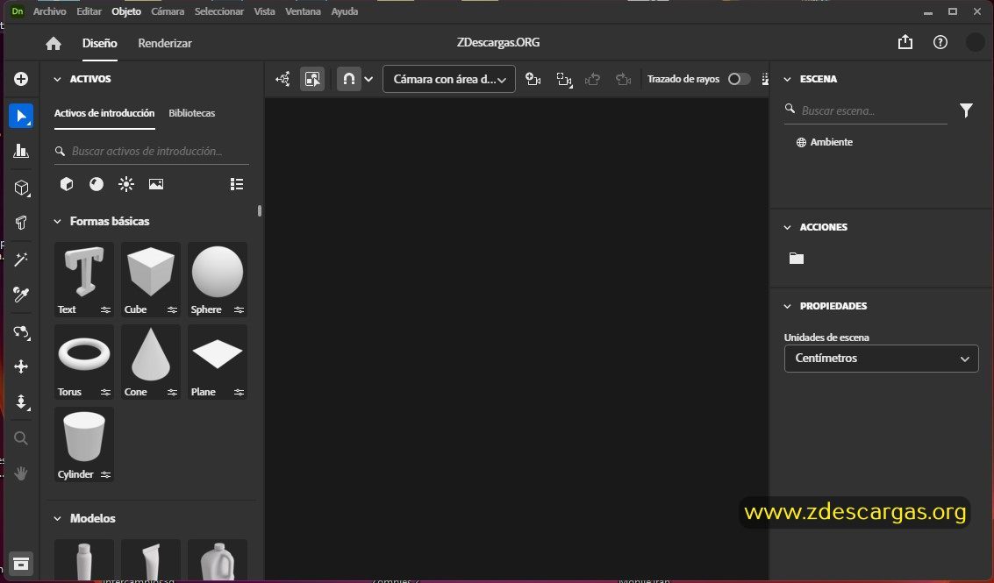Pick the Hand tool
The image size is (994, 583).
click(21, 473)
